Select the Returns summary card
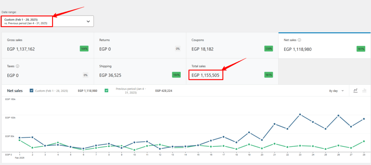This screenshot has height=165, width=371. pyautogui.click(x=140, y=45)
